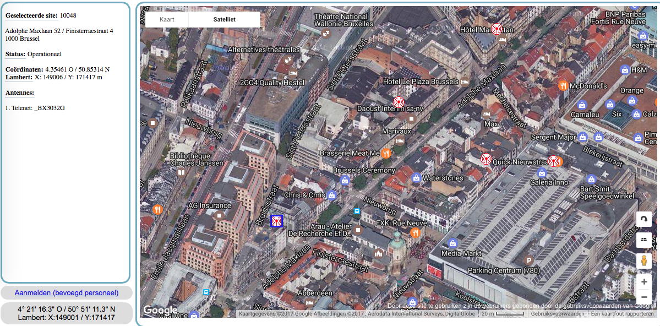Click the Orange shop icon
Viewport: 660px width, 326px height.
point(631,100)
